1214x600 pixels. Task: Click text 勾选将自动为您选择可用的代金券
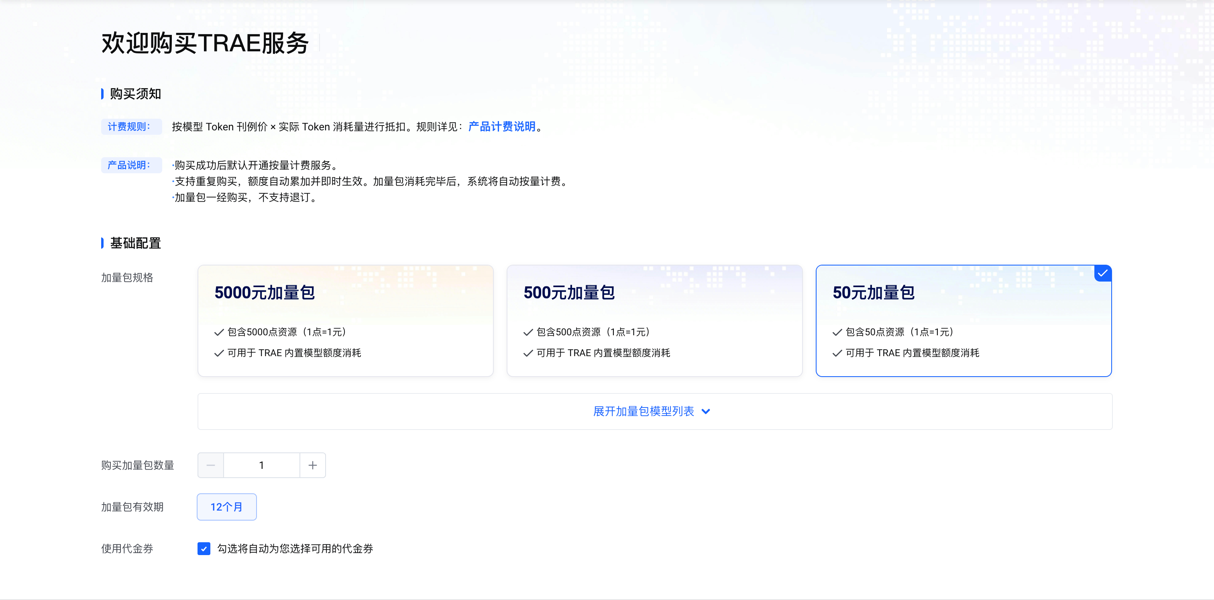[295, 549]
